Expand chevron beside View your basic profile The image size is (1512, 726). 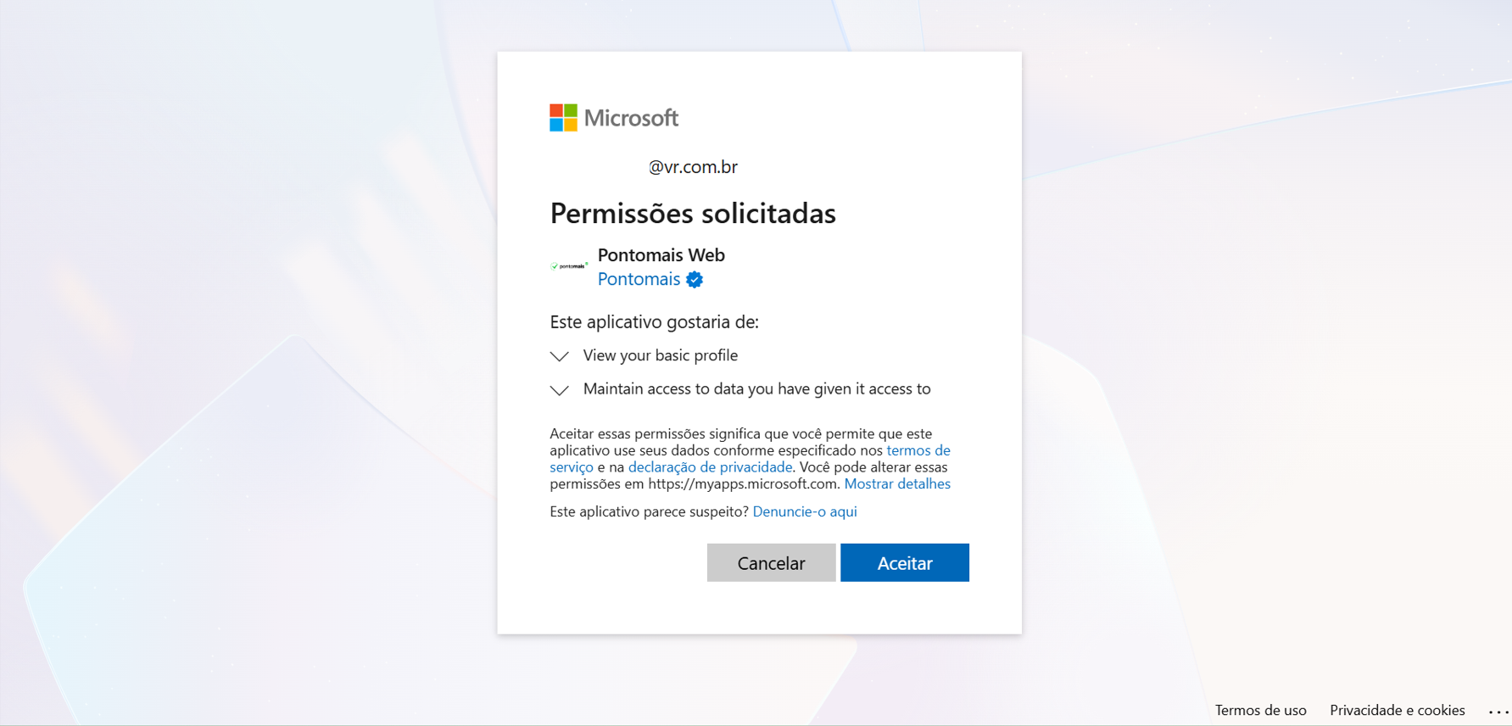pos(560,356)
